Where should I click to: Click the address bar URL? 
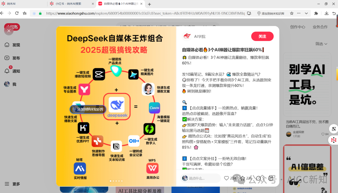coord(146,13)
